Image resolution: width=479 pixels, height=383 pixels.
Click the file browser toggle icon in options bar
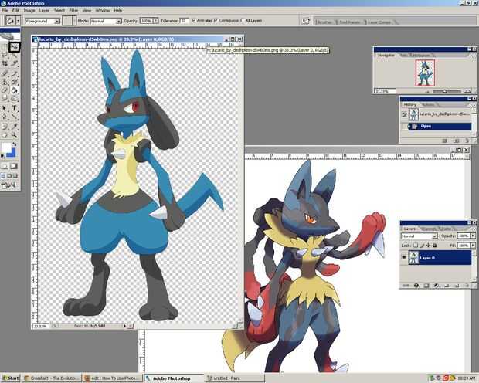305,21
